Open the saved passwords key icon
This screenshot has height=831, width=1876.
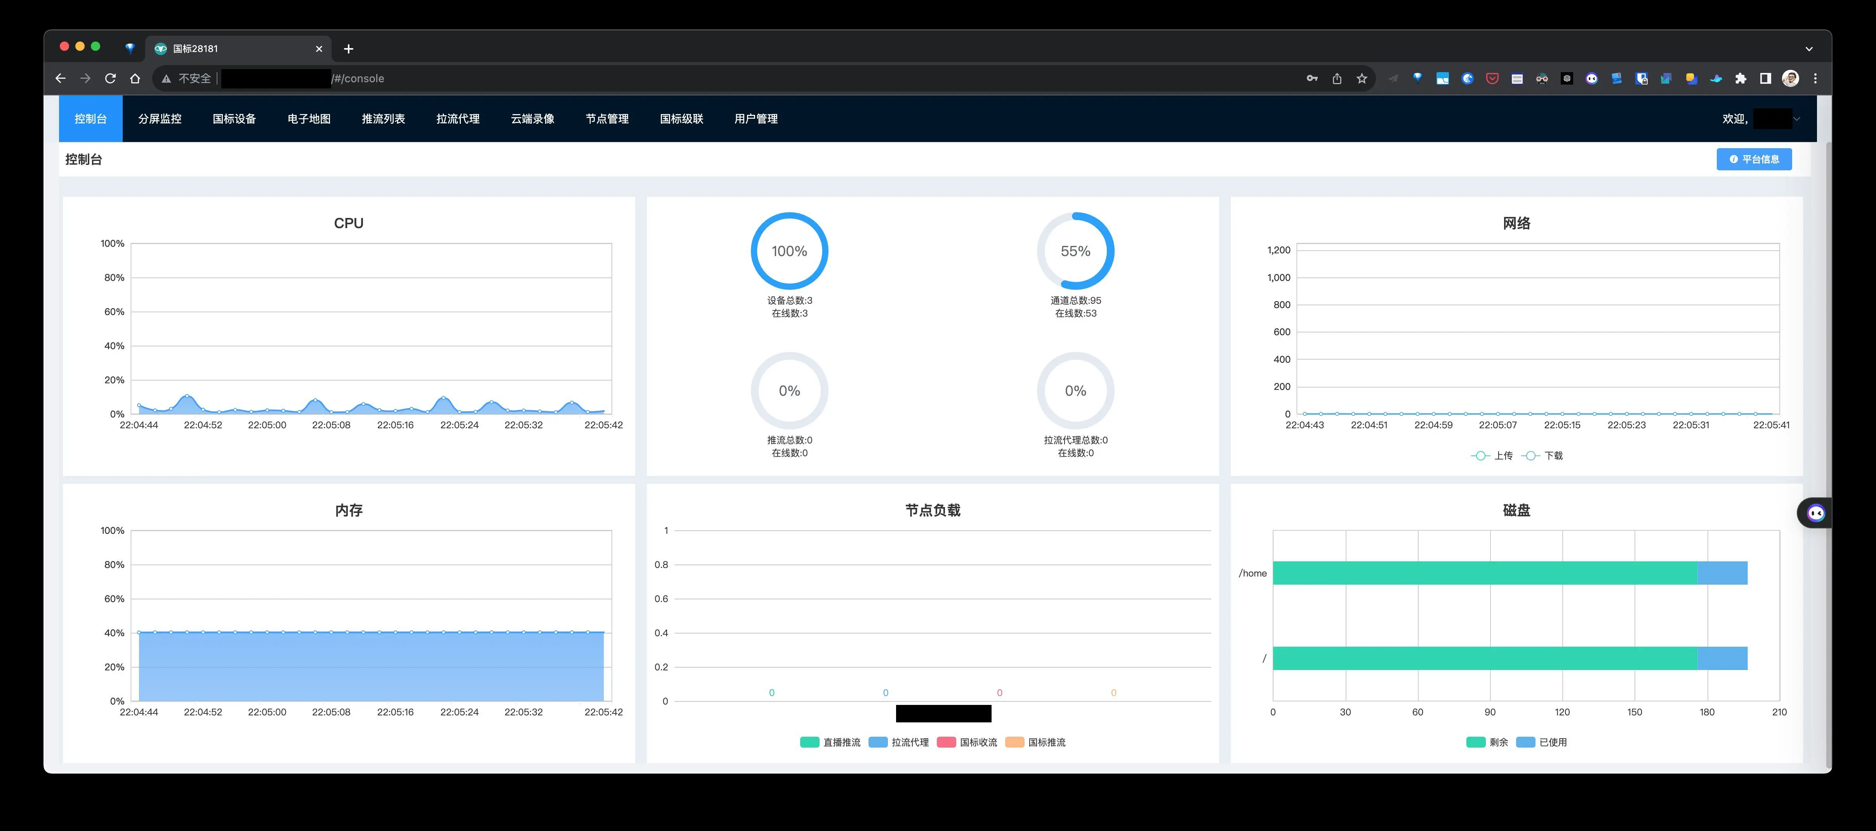pos(1312,79)
